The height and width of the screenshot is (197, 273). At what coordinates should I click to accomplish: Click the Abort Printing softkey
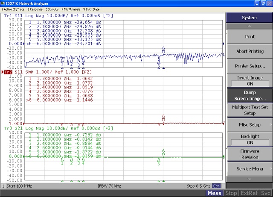250,51
